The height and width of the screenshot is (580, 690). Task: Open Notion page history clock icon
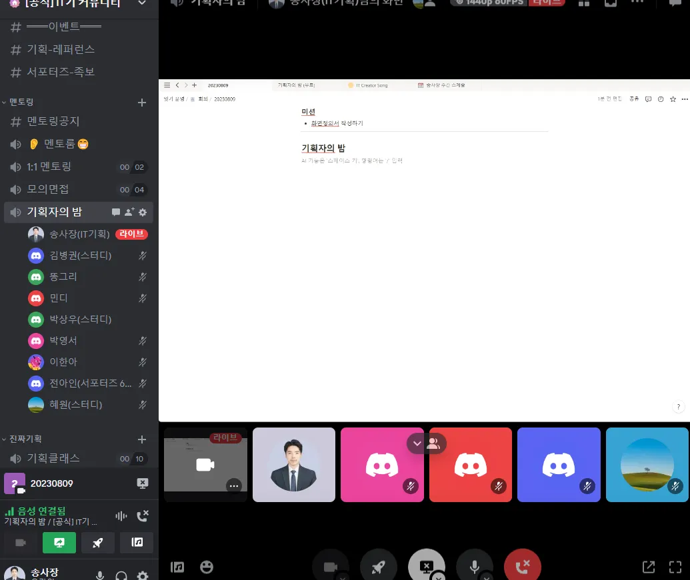click(661, 99)
